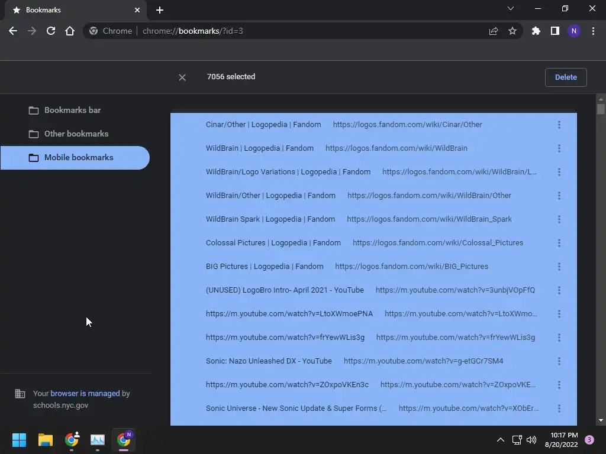Open more actions for WildBrain | Logopedia bookmark

point(559,148)
